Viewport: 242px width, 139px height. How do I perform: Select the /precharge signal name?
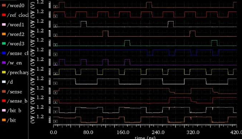(18, 73)
